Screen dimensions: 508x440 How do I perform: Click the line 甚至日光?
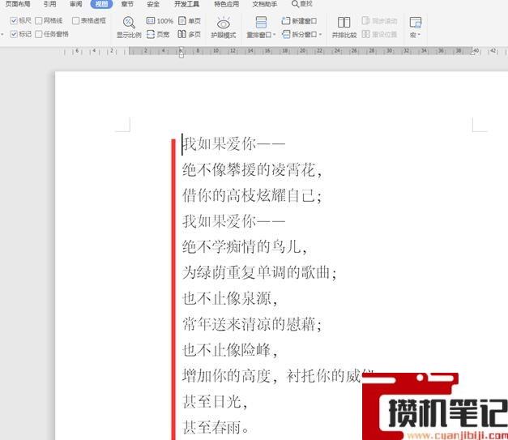click(215, 402)
